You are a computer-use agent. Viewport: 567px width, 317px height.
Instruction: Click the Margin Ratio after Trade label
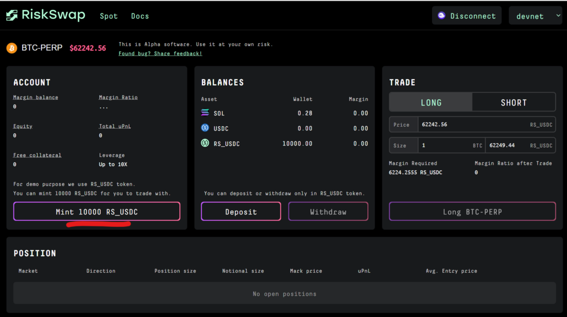pos(514,163)
